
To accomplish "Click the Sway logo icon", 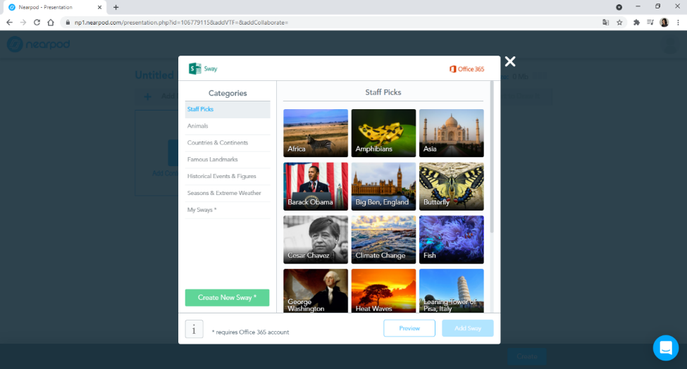I will tap(194, 69).
